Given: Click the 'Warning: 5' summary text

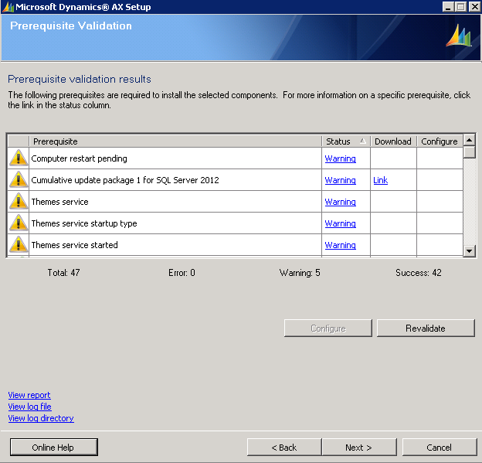Looking at the screenshot, I should [x=300, y=273].
